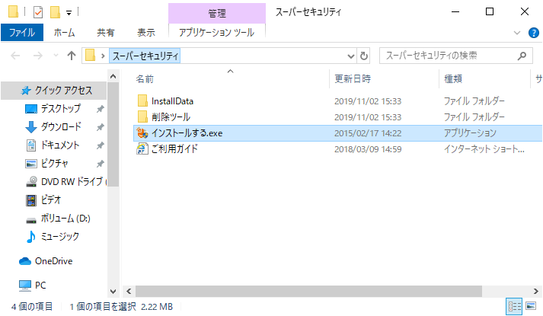Switch to the 共有 ribbon tab
The height and width of the screenshot is (316, 543).
tap(106, 33)
